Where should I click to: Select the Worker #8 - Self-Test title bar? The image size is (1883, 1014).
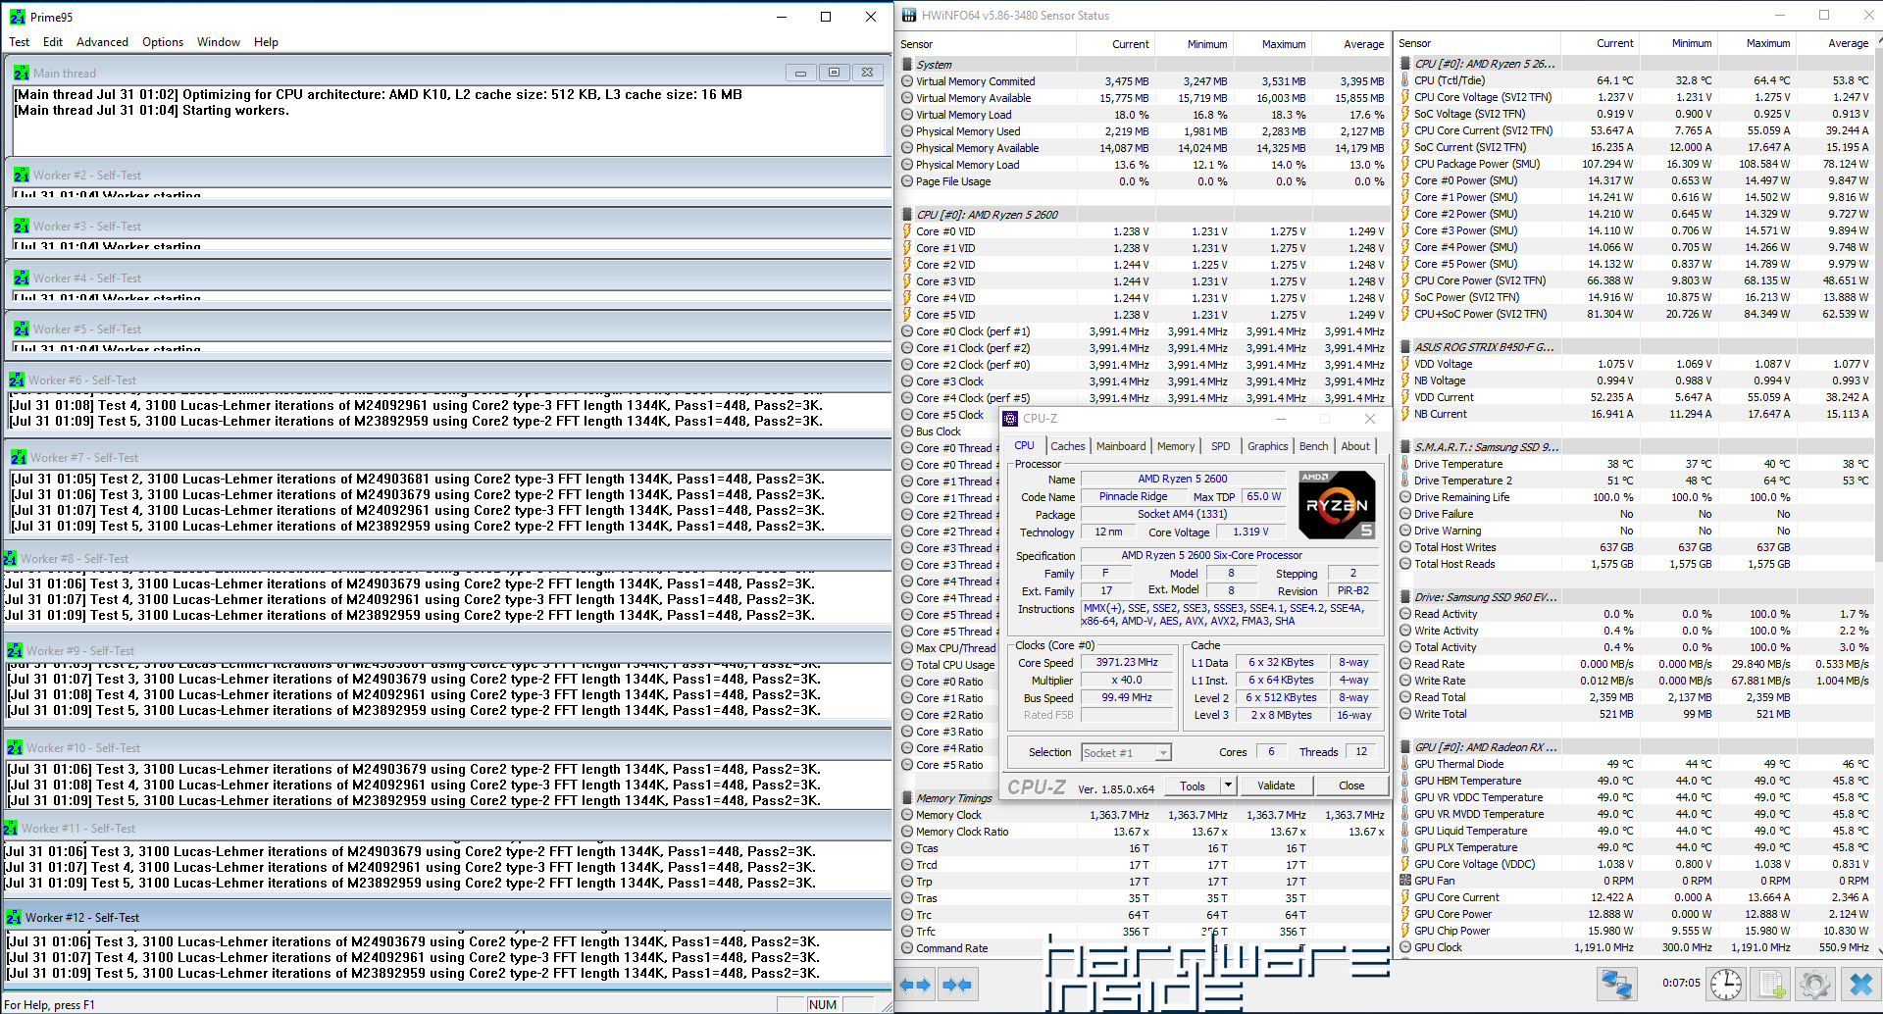446,559
